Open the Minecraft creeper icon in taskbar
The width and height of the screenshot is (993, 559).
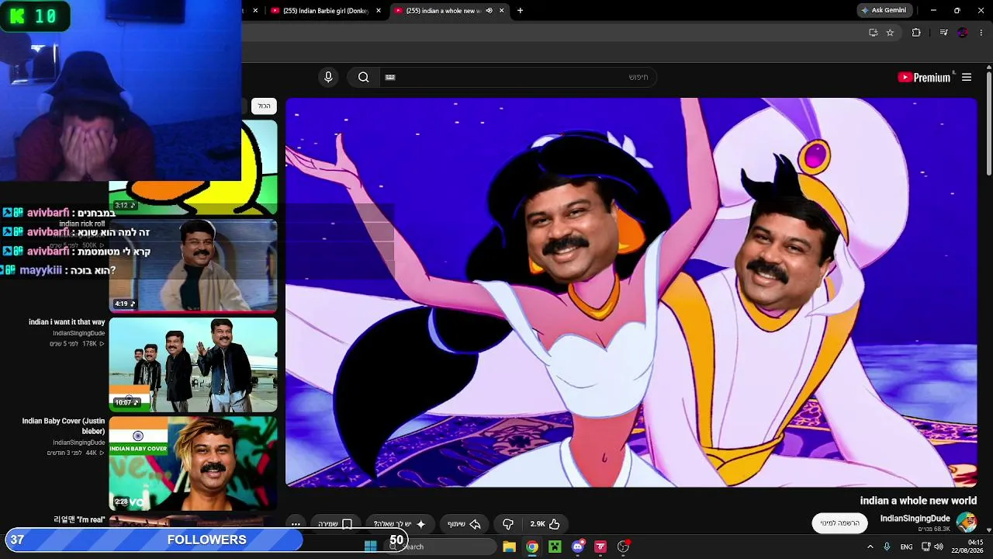pyautogui.click(x=555, y=547)
